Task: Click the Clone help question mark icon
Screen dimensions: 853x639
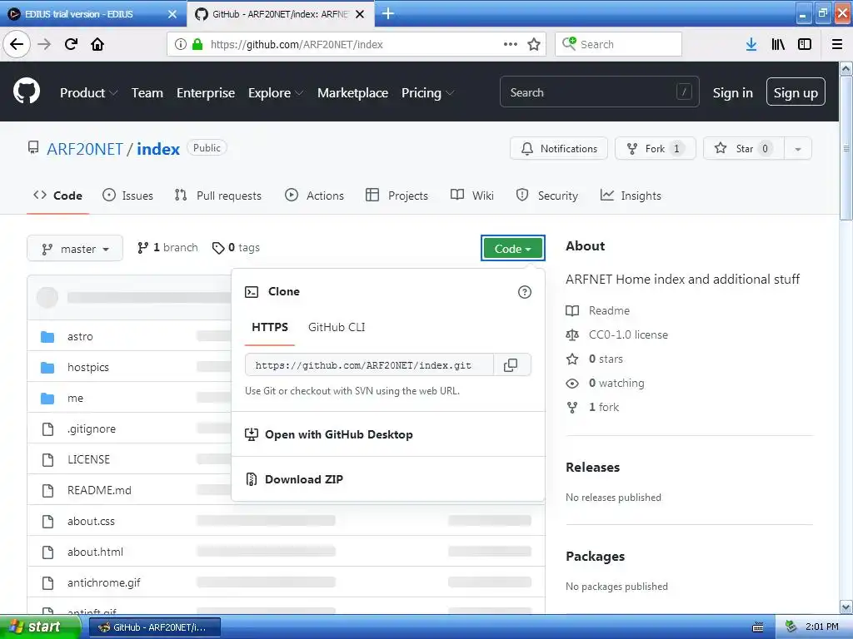Action: [x=525, y=292]
